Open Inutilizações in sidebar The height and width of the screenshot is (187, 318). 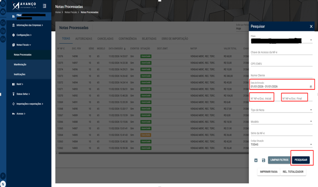tap(29, 74)
